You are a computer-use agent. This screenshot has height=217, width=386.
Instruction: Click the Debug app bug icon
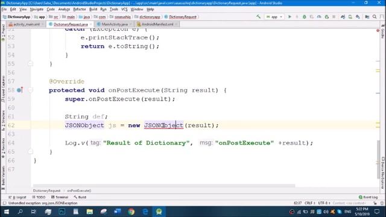click(x=304, y=17)
